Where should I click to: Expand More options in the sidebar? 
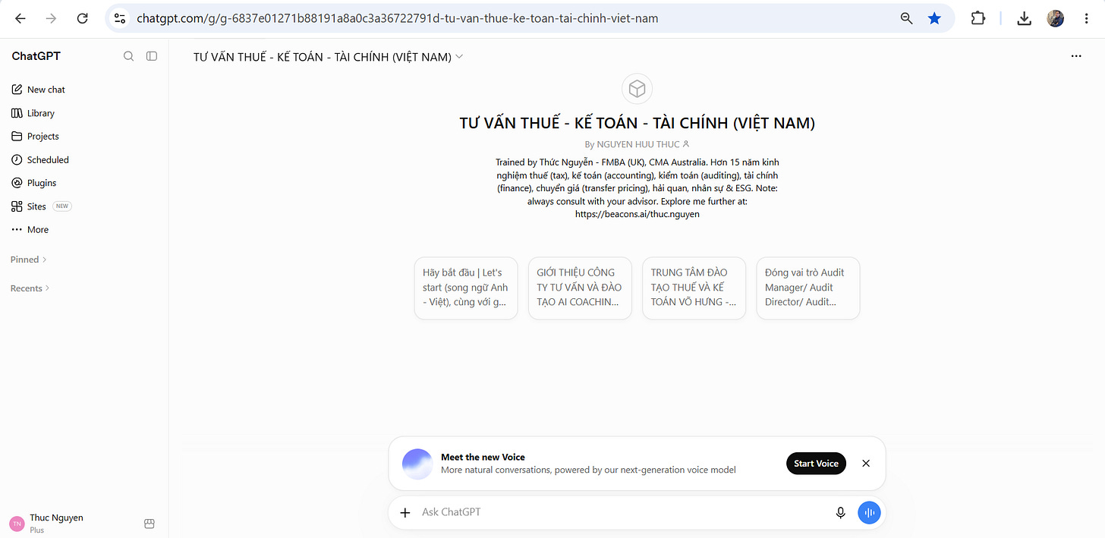pos(84,230)
